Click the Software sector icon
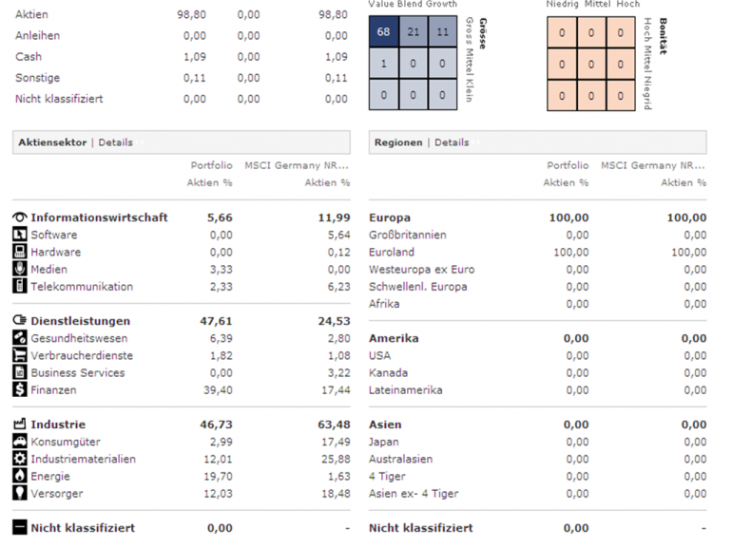Screen dimensions: 732x548 [x=20, y=235]
